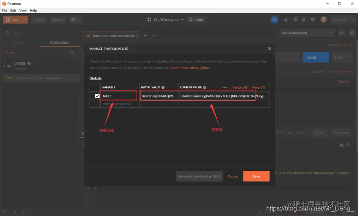358x216 pixels.
Task: Click the sync status icon
Action: (x=275, y=20)
